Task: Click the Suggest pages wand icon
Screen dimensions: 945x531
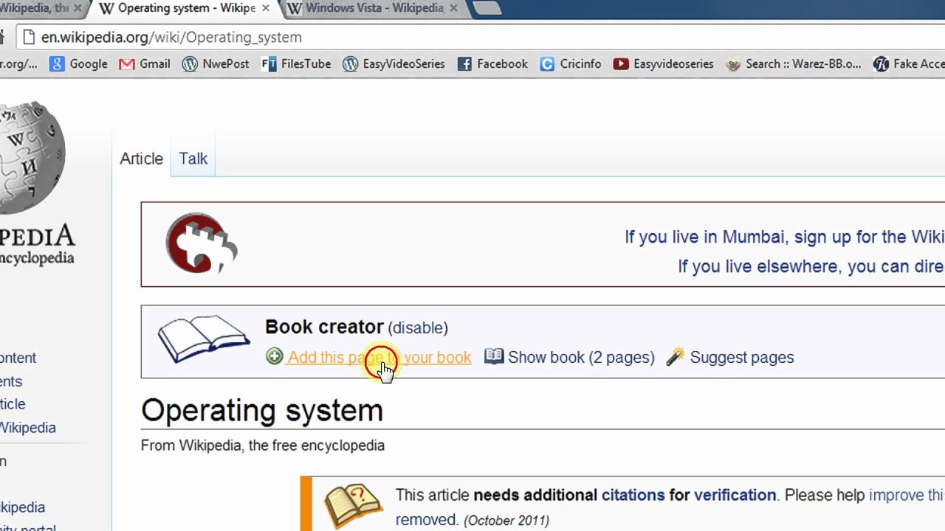Action: [x=675, y=357]
